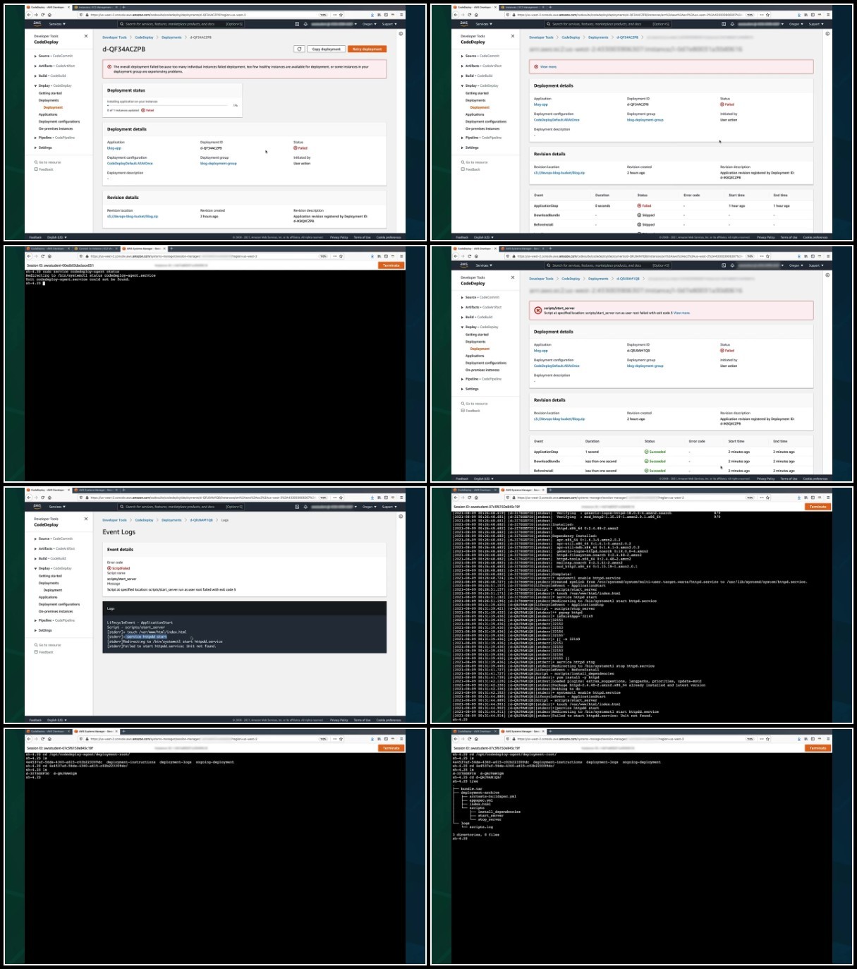
Task: Click CloudShell icon on Event Logs page
Action: pyautogui.click(x=297, y=507)
